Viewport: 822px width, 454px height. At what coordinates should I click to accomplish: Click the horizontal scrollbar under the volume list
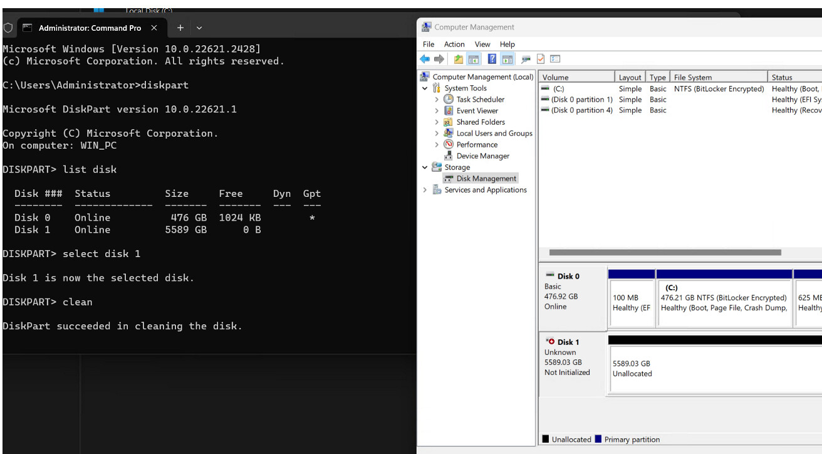coord(665,253)
